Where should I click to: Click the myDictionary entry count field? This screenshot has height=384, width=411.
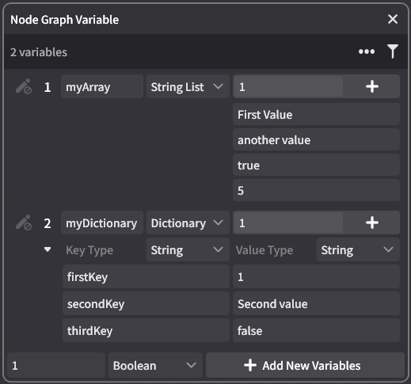tap(288, 222)
